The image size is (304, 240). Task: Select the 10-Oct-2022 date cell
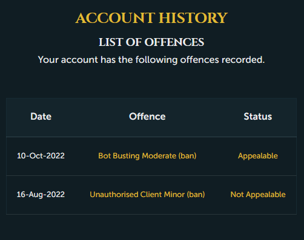click(x=41, y=156)
